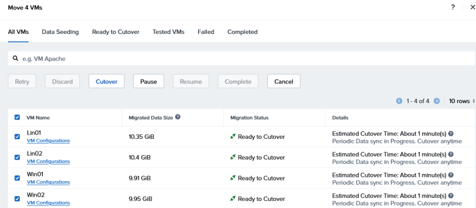The image size is (476, 208).
Task: Click Lin01 estimated cutover time help icon
Action: point(450,134)
